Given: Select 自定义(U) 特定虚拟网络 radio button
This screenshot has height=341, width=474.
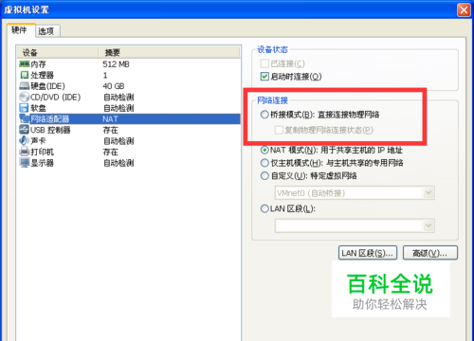Looking at the screenshot, I should point(264,175).
